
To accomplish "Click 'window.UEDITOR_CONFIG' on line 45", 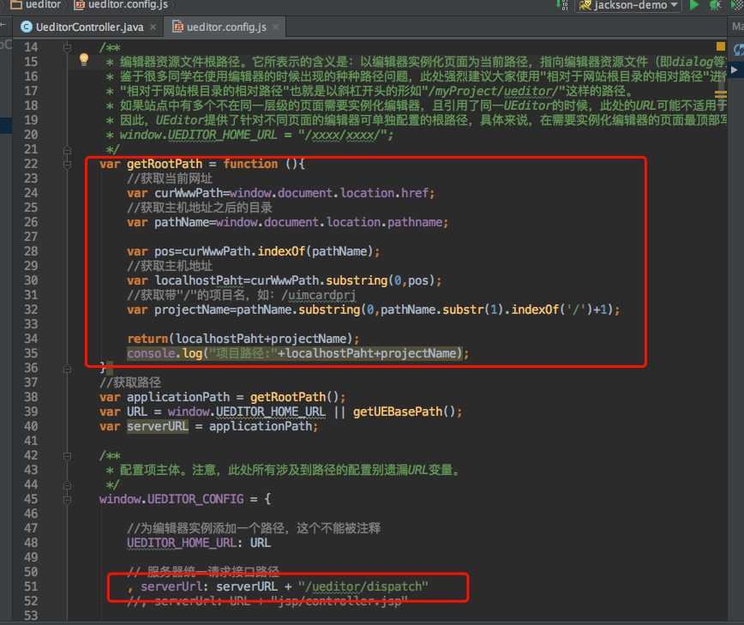I will point(171,499).
